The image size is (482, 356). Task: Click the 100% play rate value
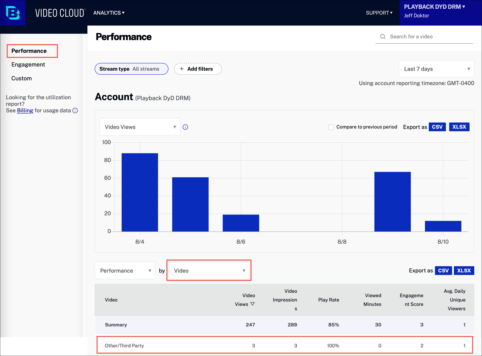coord(333,345)
